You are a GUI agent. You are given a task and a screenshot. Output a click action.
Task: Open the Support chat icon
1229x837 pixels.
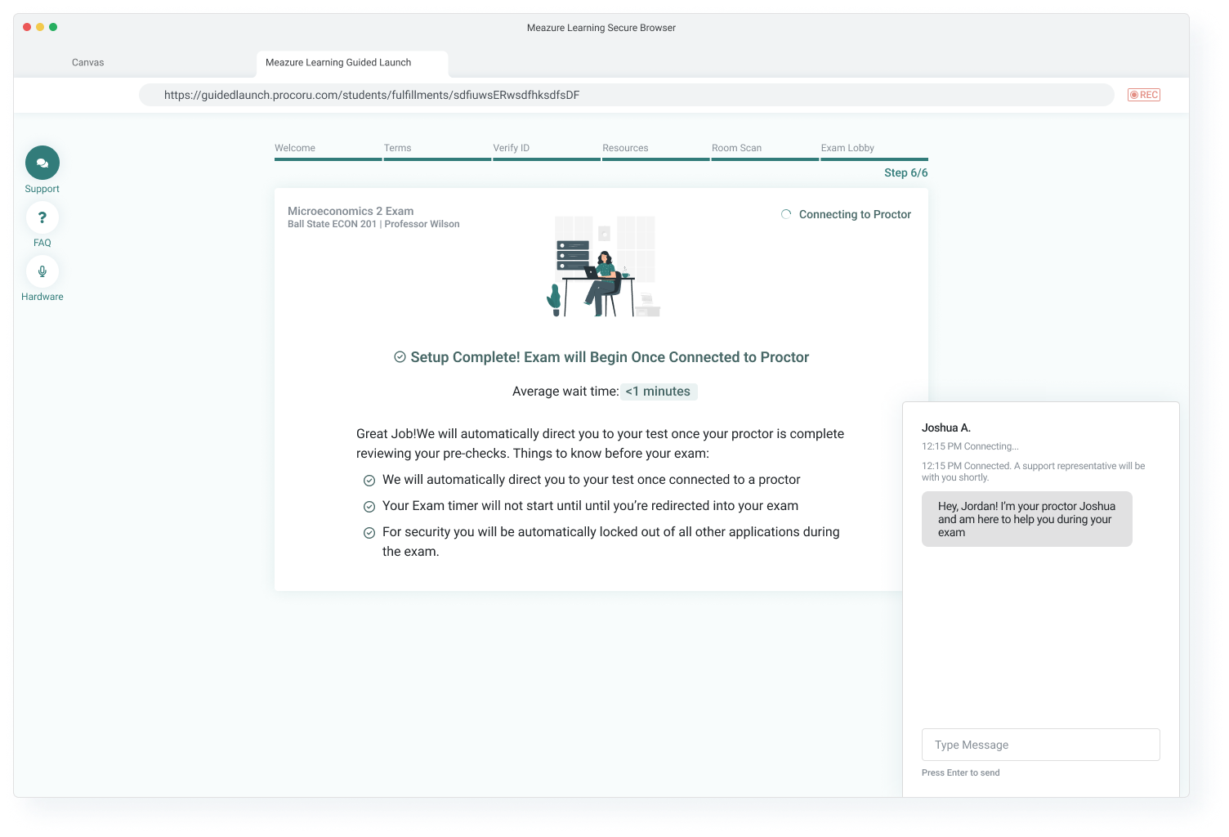click(42, 163)
